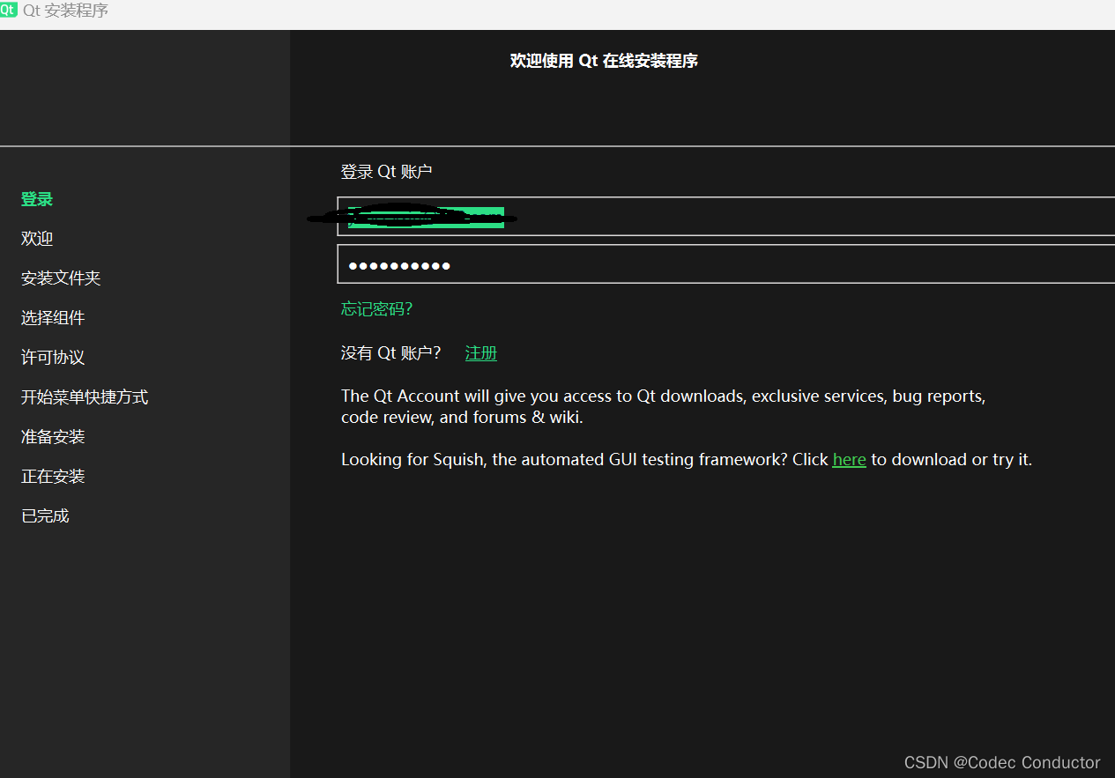1115x778 pixels.
Task: Select the 许可协议 step in sidebar
Action: [53, 358]
